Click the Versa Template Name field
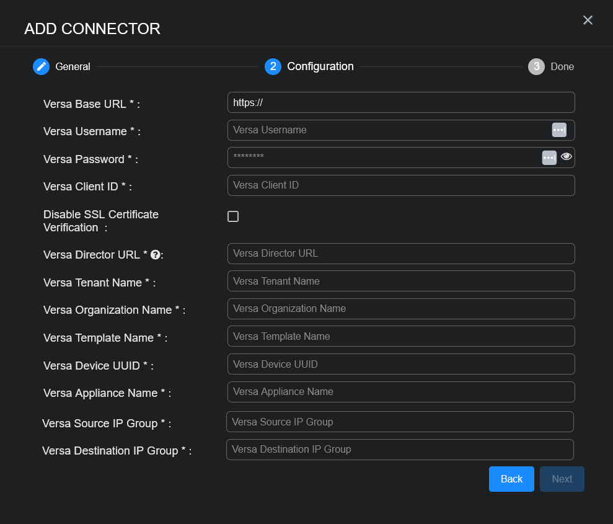The image size is (613, 524). pos(400,336)
